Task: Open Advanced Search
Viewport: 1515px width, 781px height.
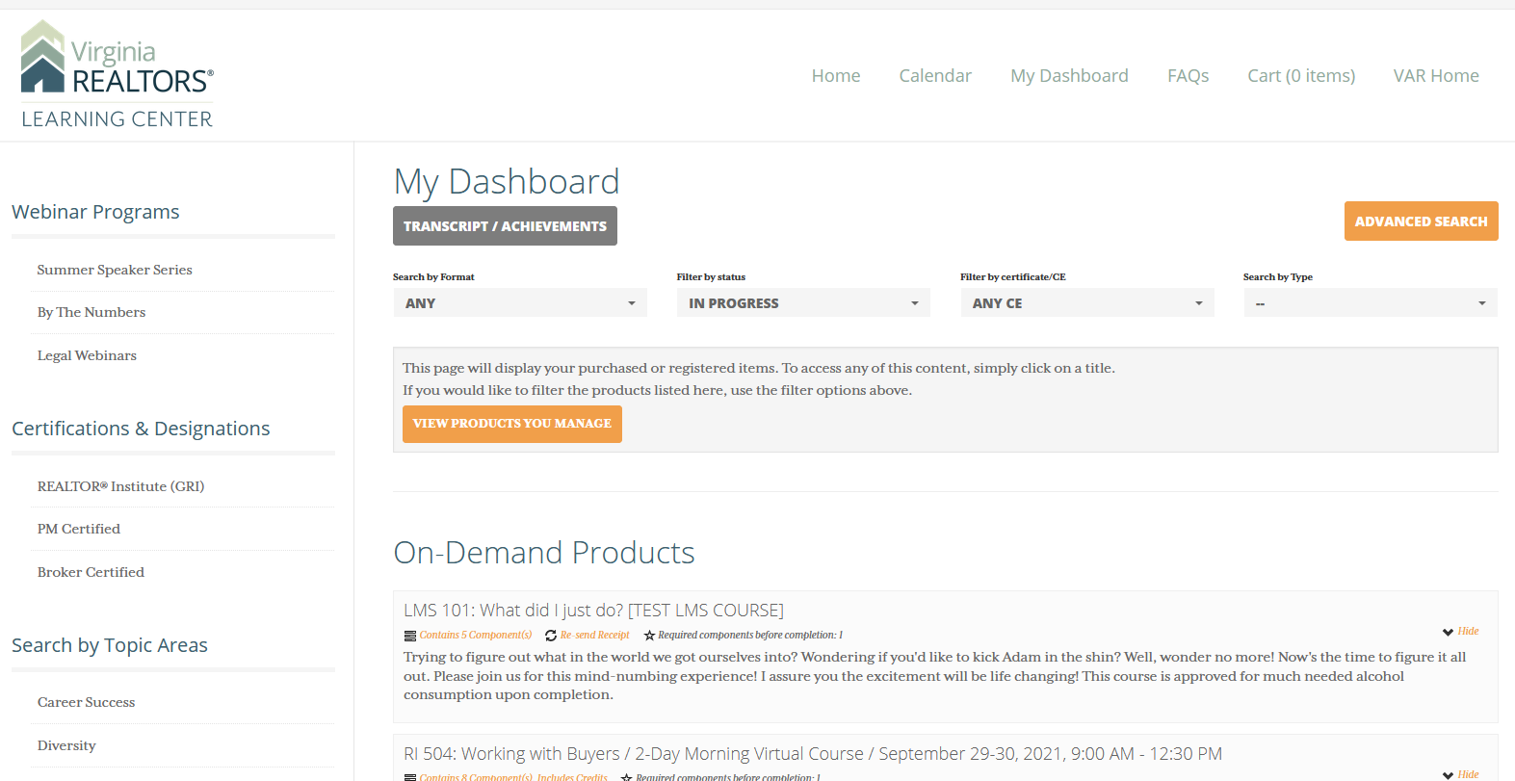Action: pyautogui.click(x=1421, y=221)
